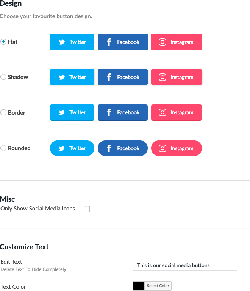Click the Shadow style Facebook button
Viewport: 250px width, 291px height.
coord(123,77)
